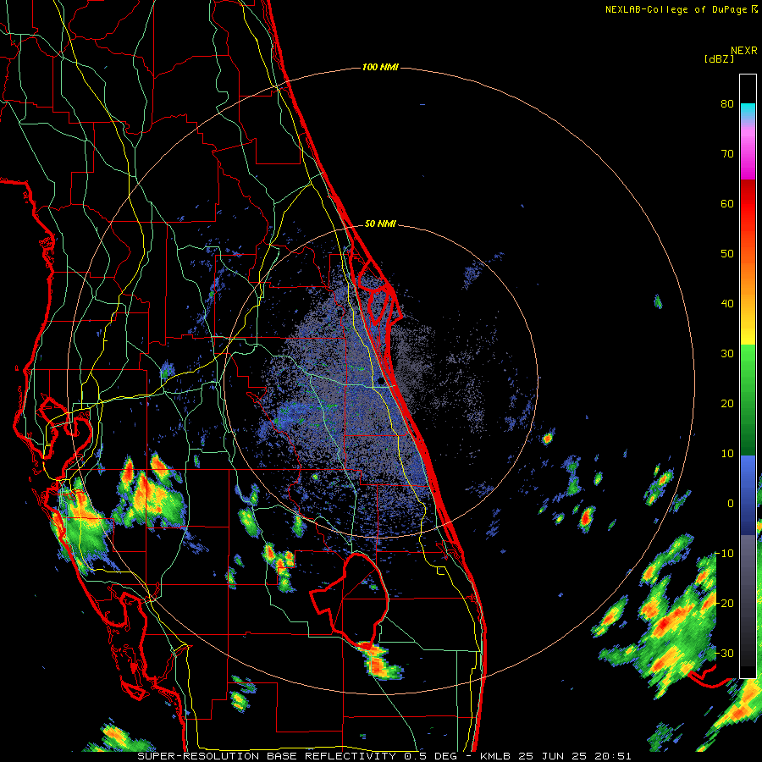Click the NEXR label above color scale

[743, 51]
